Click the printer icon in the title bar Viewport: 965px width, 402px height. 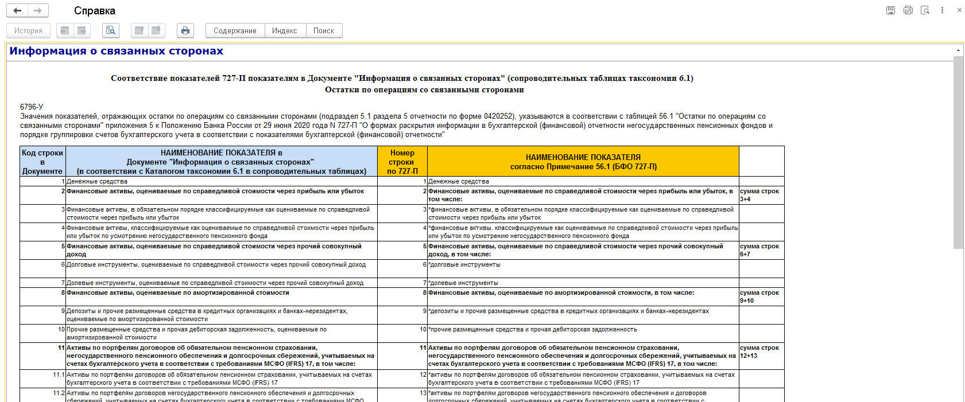pos(908,10)
